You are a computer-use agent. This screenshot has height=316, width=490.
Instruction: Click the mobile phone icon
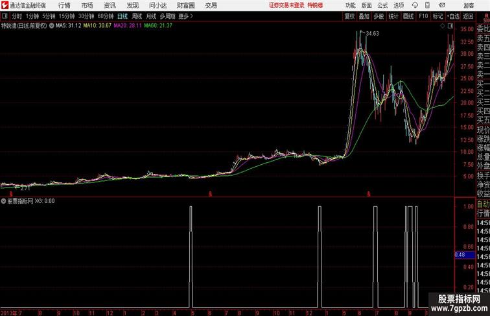pyautogui.click(x=428, y=5)
